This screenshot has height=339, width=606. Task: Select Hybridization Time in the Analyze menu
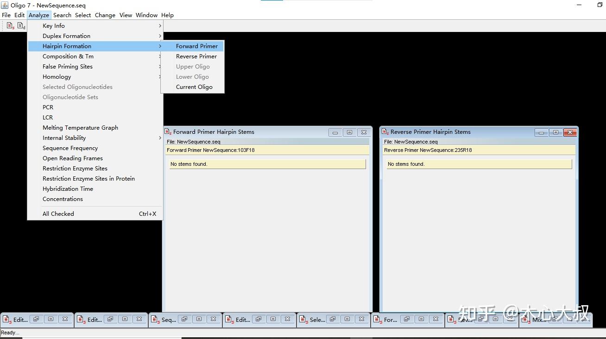(95, 189)
